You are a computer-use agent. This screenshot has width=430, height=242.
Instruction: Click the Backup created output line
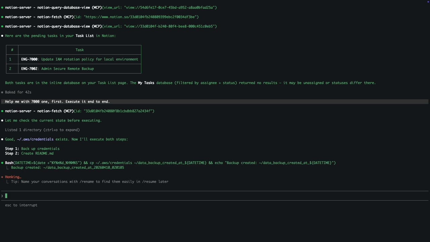[x=67, y=167]
